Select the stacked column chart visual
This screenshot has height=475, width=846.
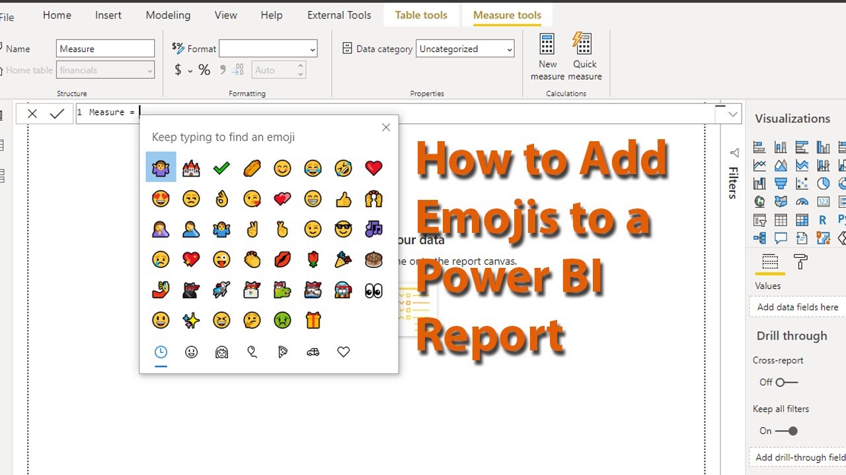(x=781, y=147)
